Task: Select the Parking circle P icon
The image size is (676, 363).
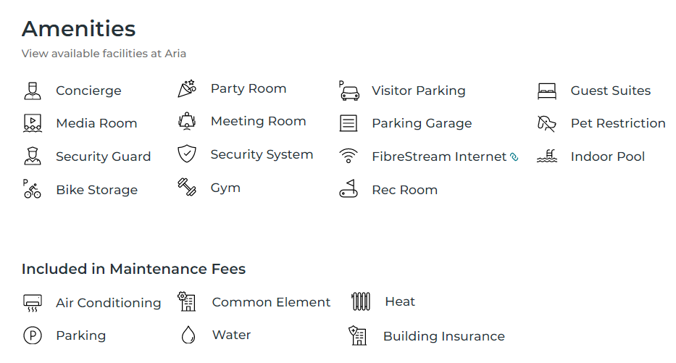Action: point(33,335)
